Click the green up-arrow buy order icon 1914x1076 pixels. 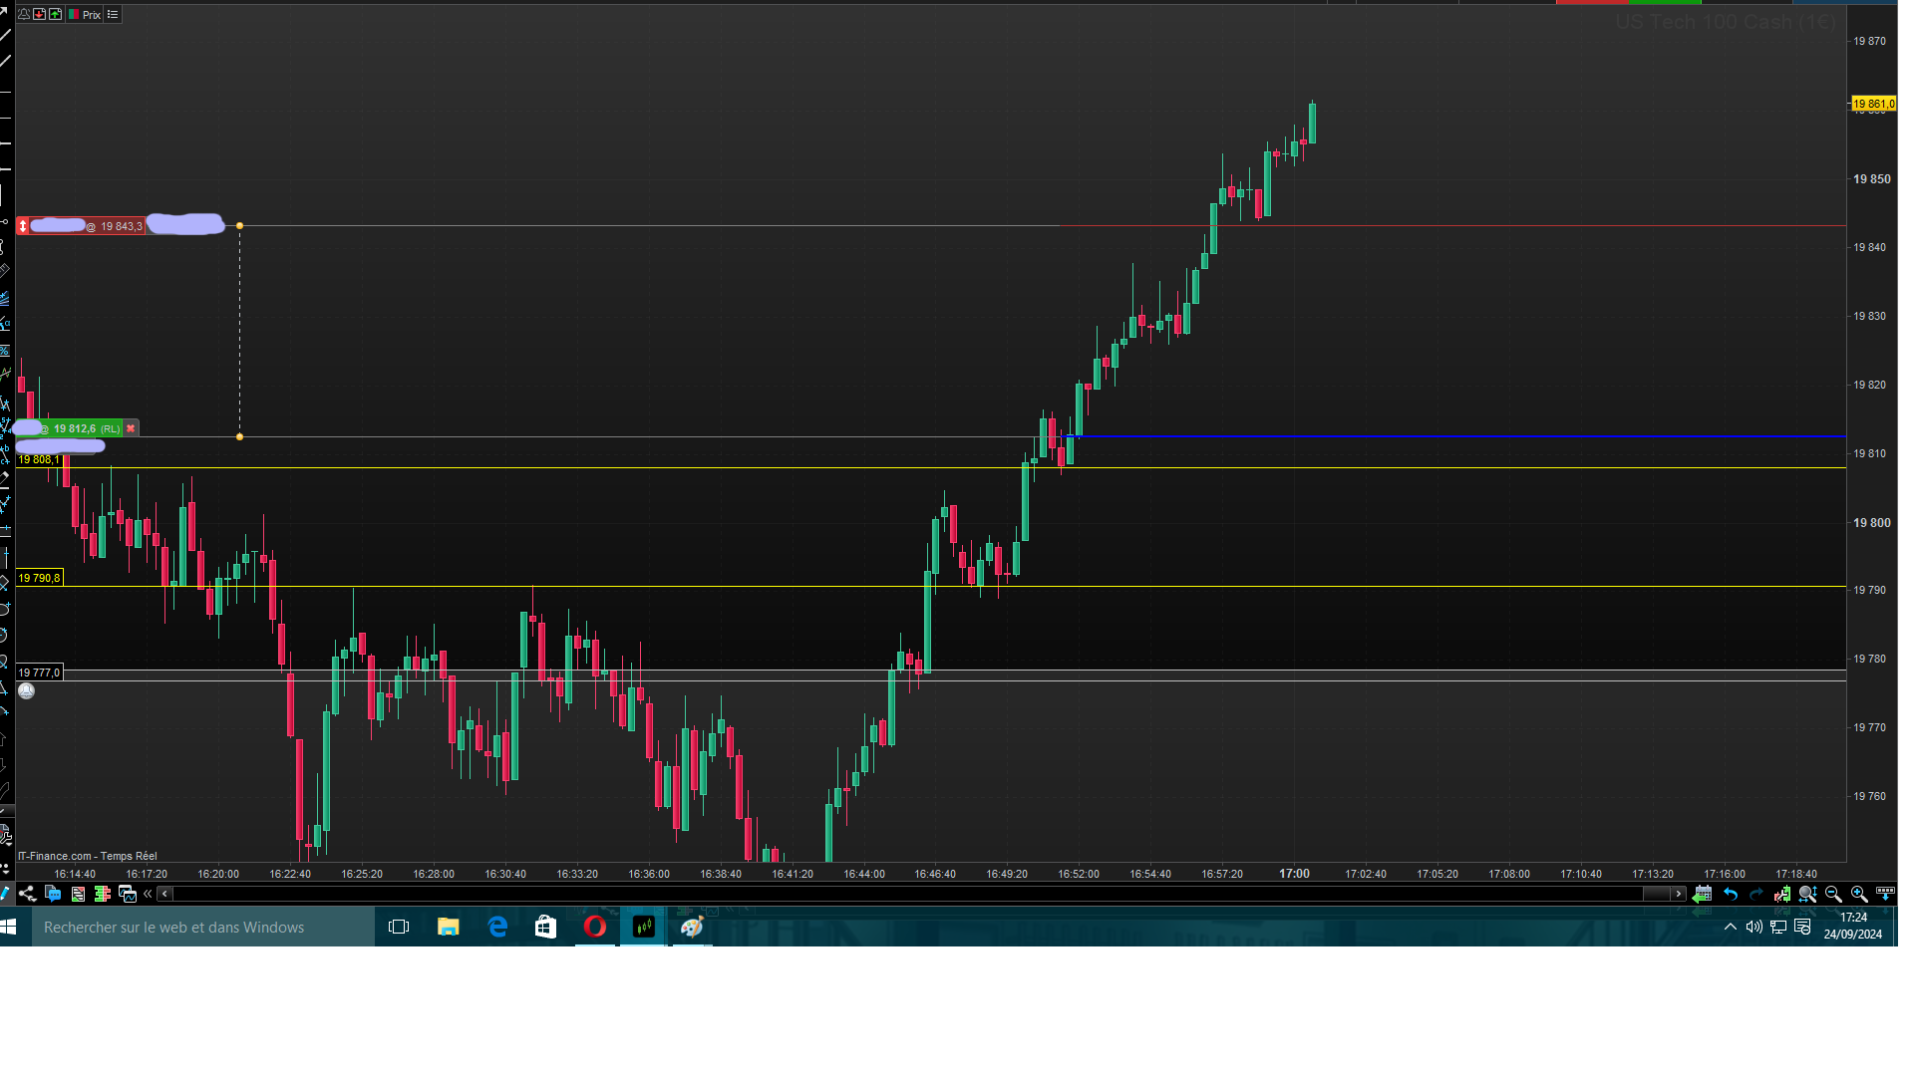pyautogui.click(x=56, y=15)
